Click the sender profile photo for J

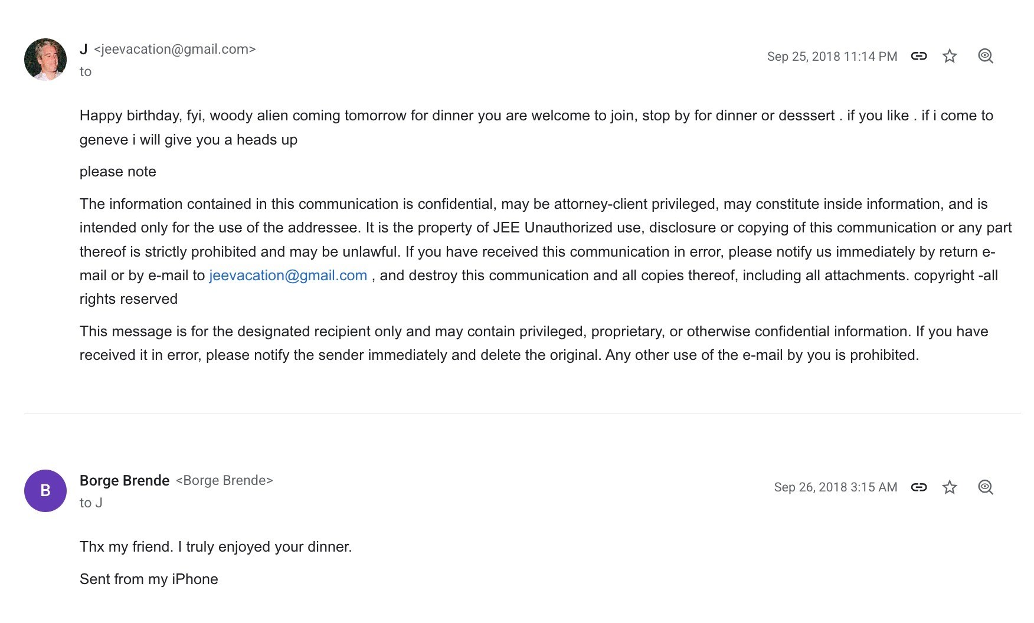[45, 60]
